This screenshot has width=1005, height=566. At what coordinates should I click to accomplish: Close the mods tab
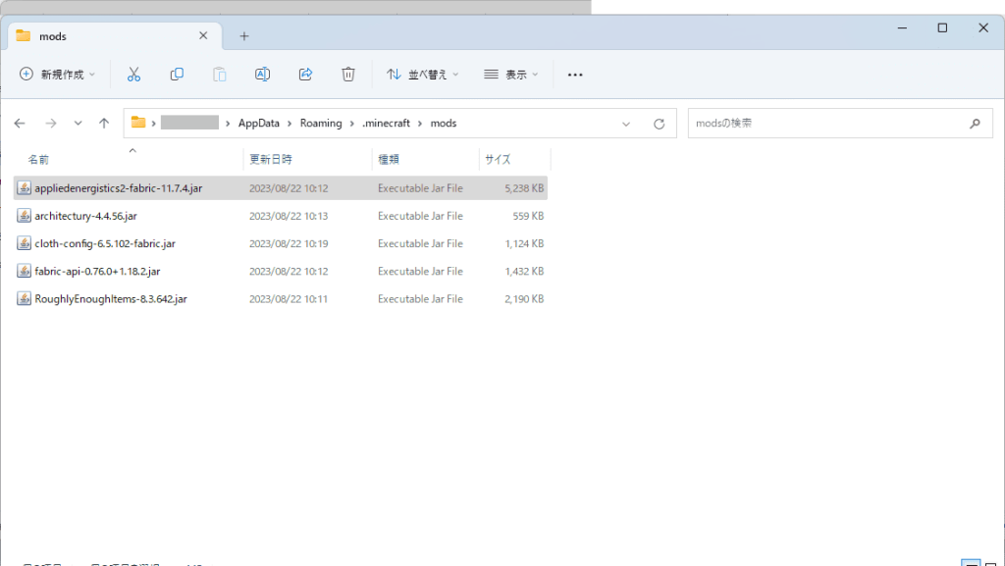[x=203, y=35]
